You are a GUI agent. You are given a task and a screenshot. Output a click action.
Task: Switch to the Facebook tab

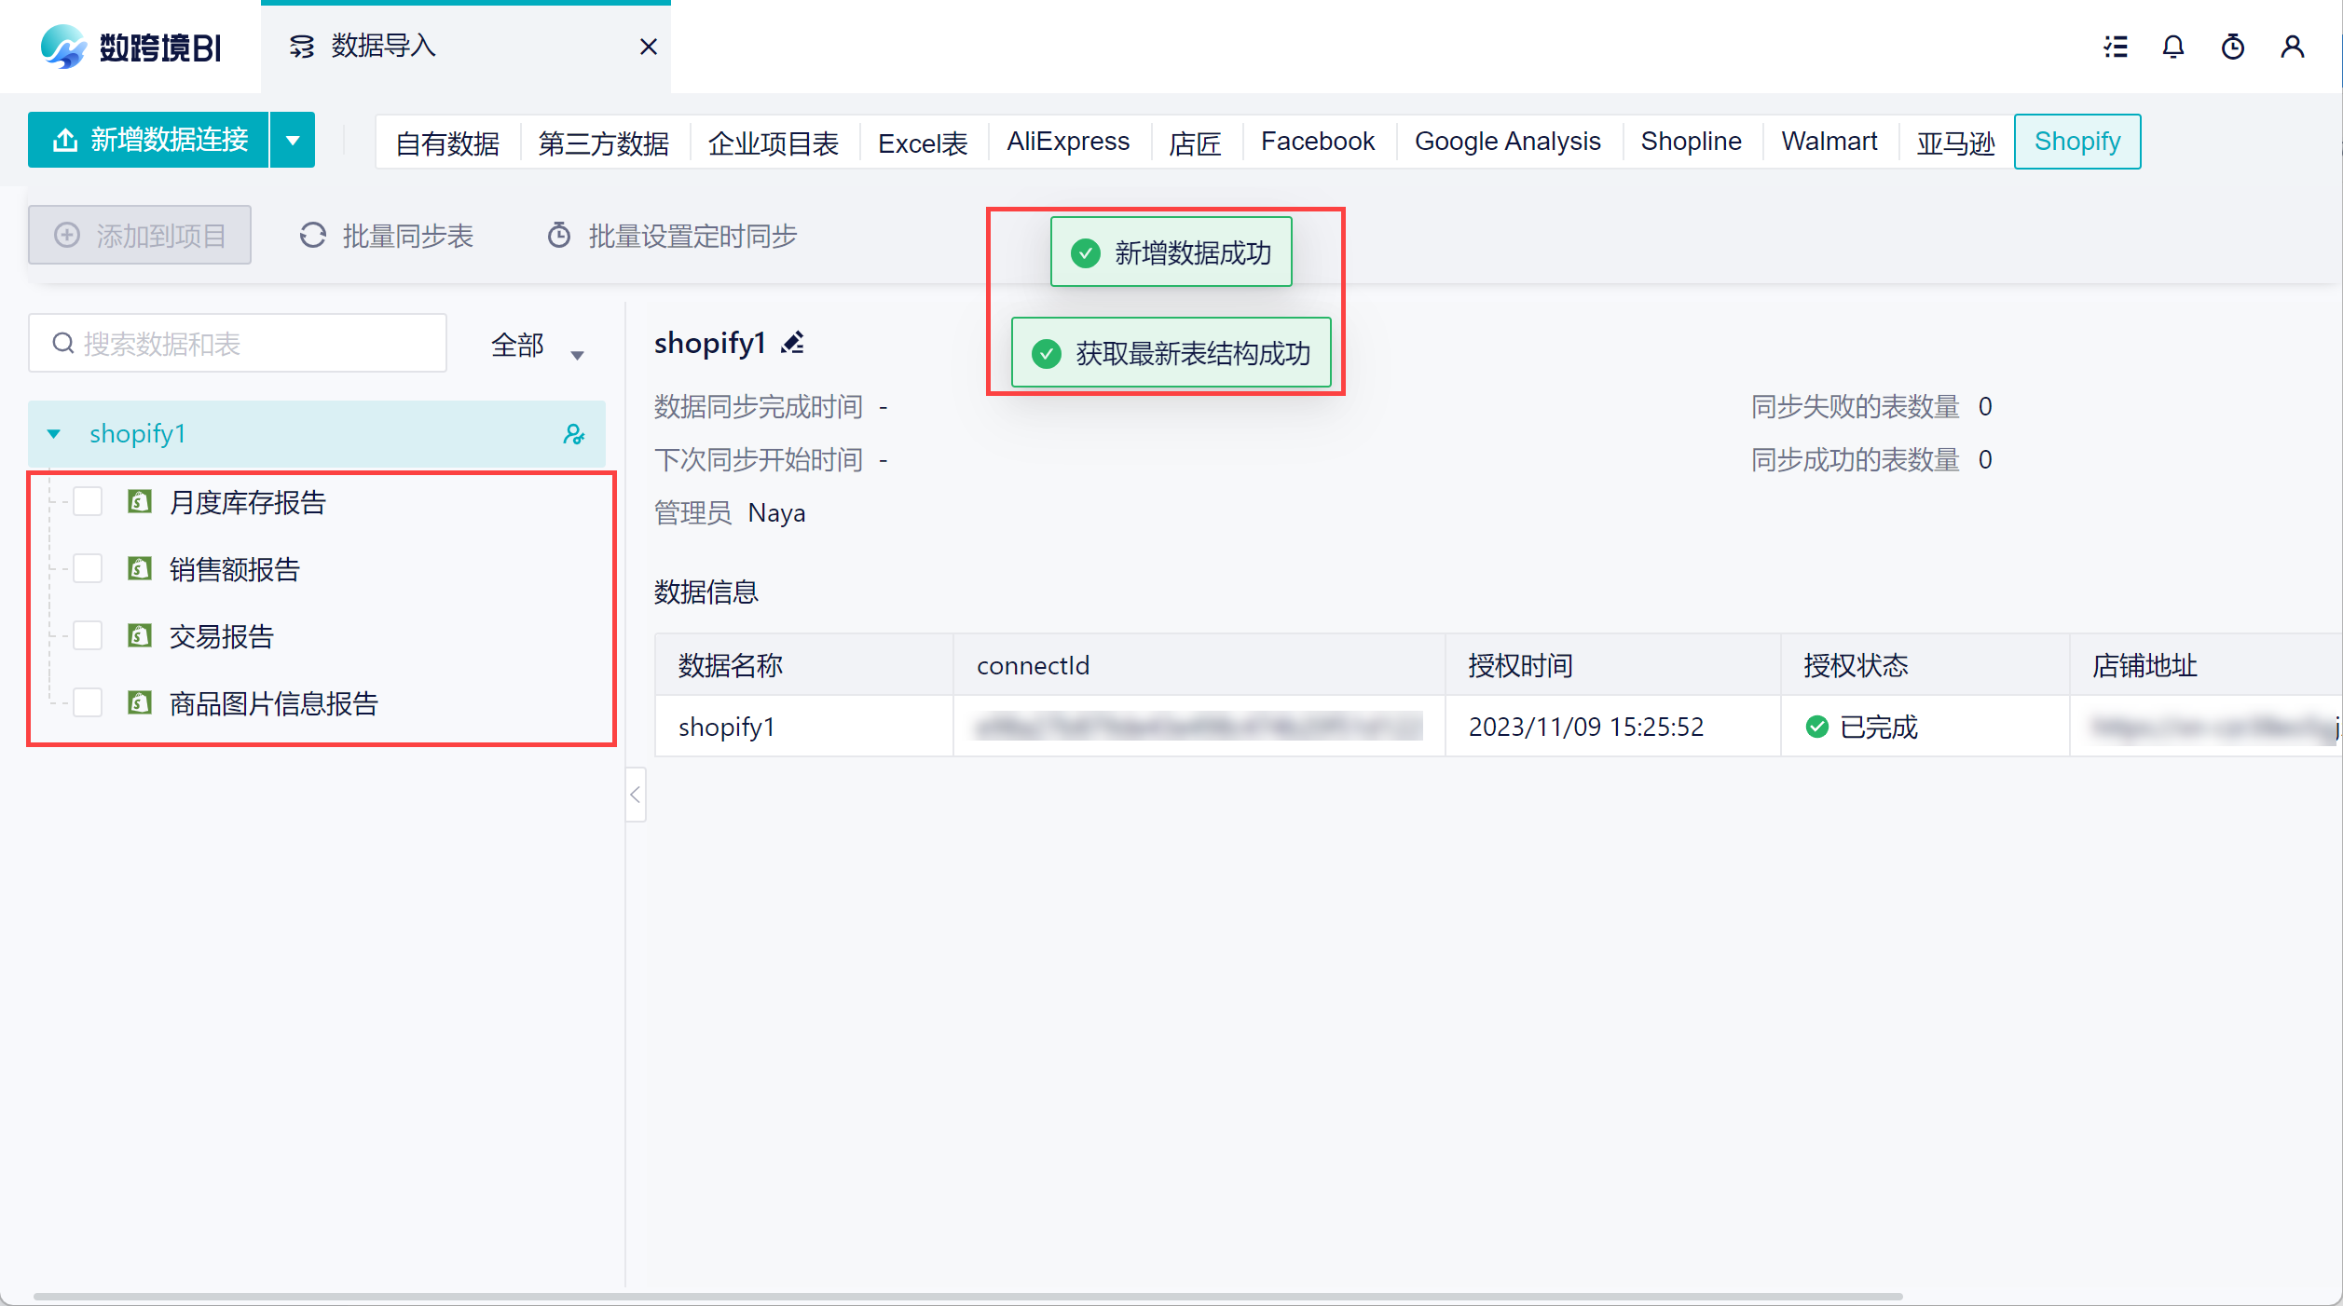click(x=1317, y=142)
